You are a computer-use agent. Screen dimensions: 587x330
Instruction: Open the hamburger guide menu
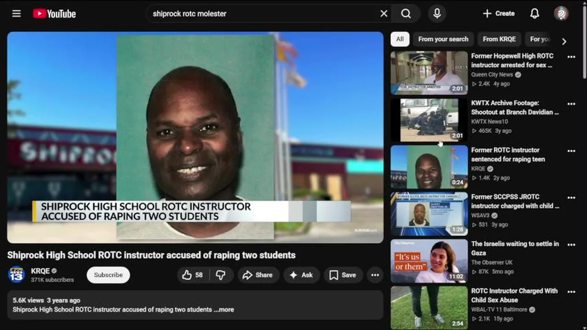pyautogui.click(x=17, y=14)
